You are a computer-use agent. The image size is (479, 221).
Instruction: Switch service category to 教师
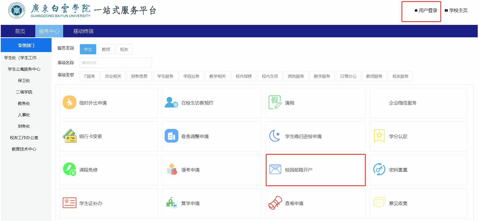click(106, 49)
